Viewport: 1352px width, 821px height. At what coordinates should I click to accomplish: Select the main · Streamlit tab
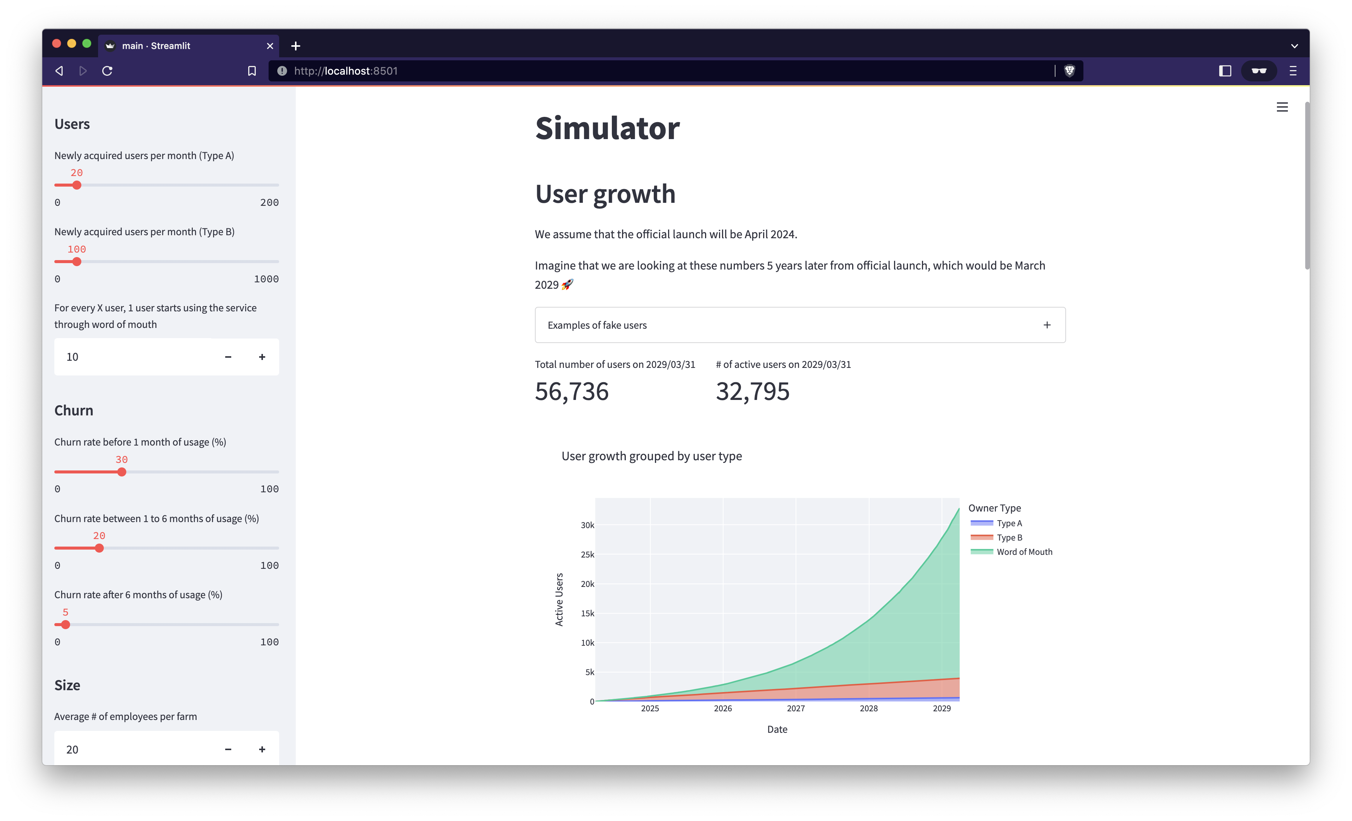(x=157, y=46)
